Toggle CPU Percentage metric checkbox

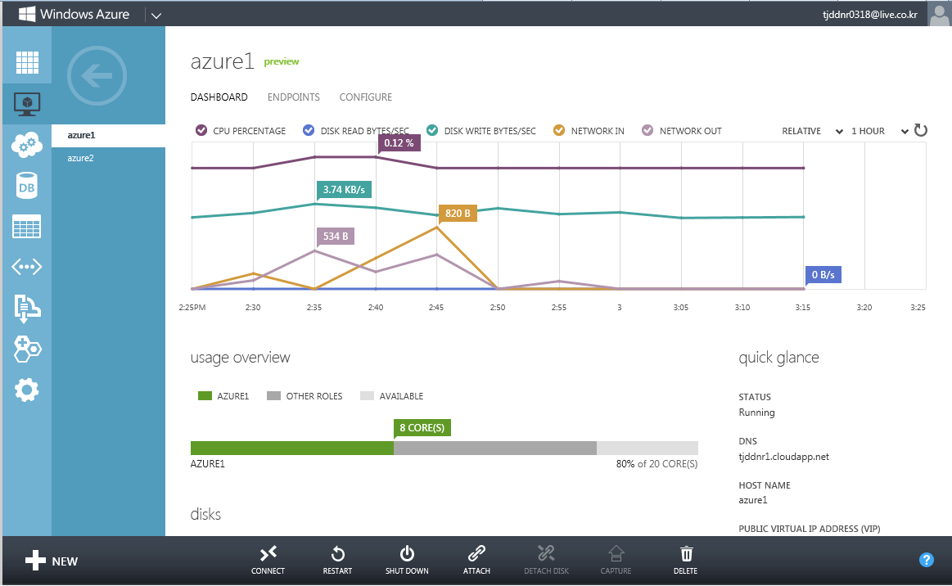pyautogui.click(x=201, y=131)
